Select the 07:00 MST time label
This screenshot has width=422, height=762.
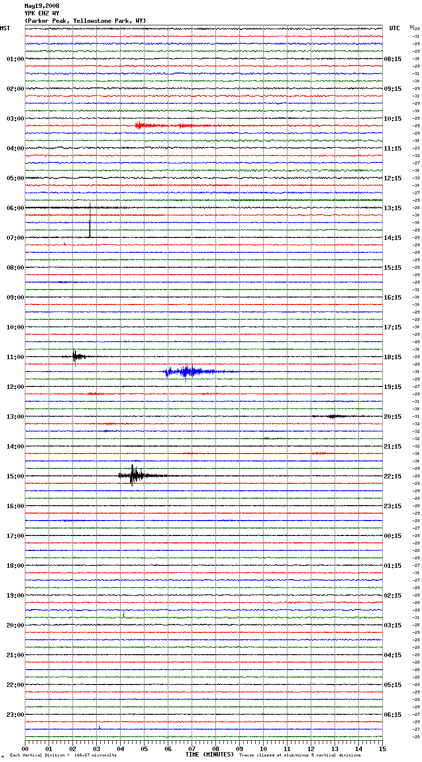coord(15,238)
